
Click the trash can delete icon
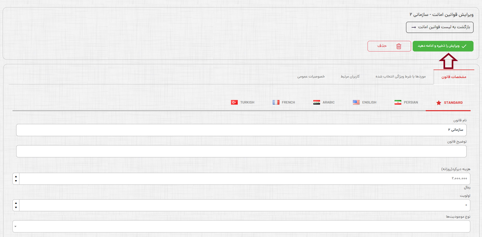coord(399,46)
